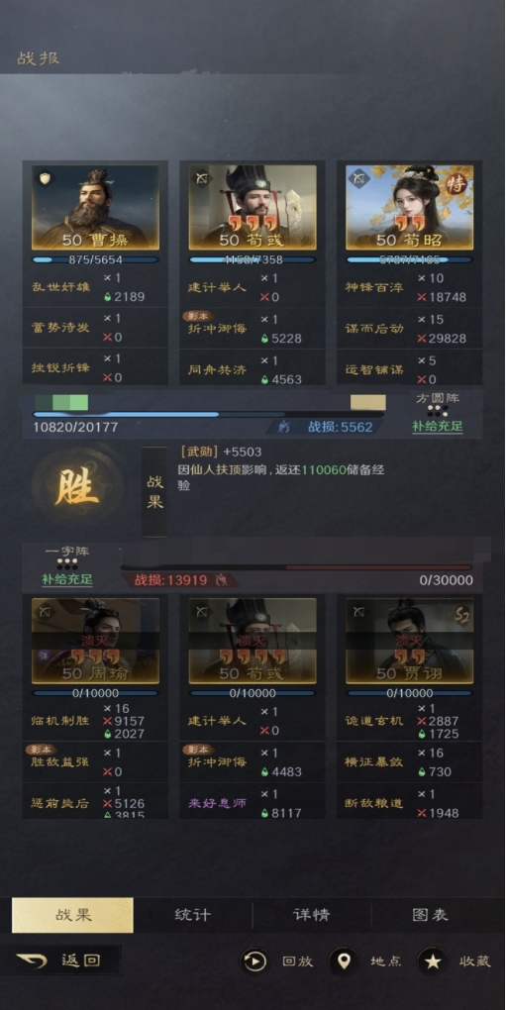Click the 一字阵 formation dots icon
Screen dimensions: 506x1010
click(x=67, y=564)
